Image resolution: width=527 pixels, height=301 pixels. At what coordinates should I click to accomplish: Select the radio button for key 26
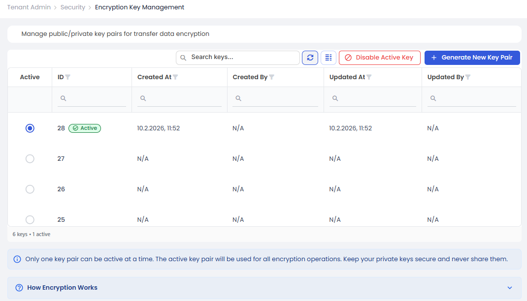pyautogui.click(x=30, y=189)
